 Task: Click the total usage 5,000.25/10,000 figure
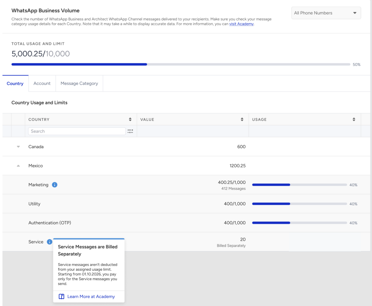(41, 54)
